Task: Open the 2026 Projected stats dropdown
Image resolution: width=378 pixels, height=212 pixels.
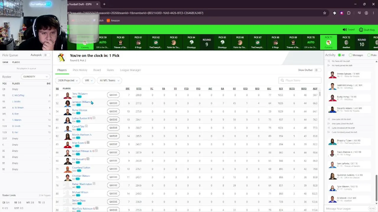Action: tap(68, 80)
